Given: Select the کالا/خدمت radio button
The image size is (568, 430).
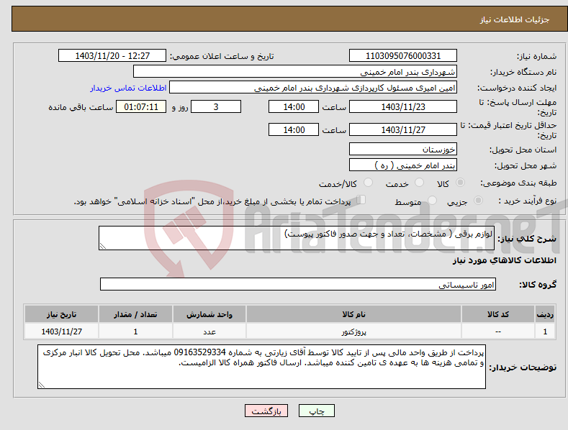Looking at the screenshot, I should [368, 183].
